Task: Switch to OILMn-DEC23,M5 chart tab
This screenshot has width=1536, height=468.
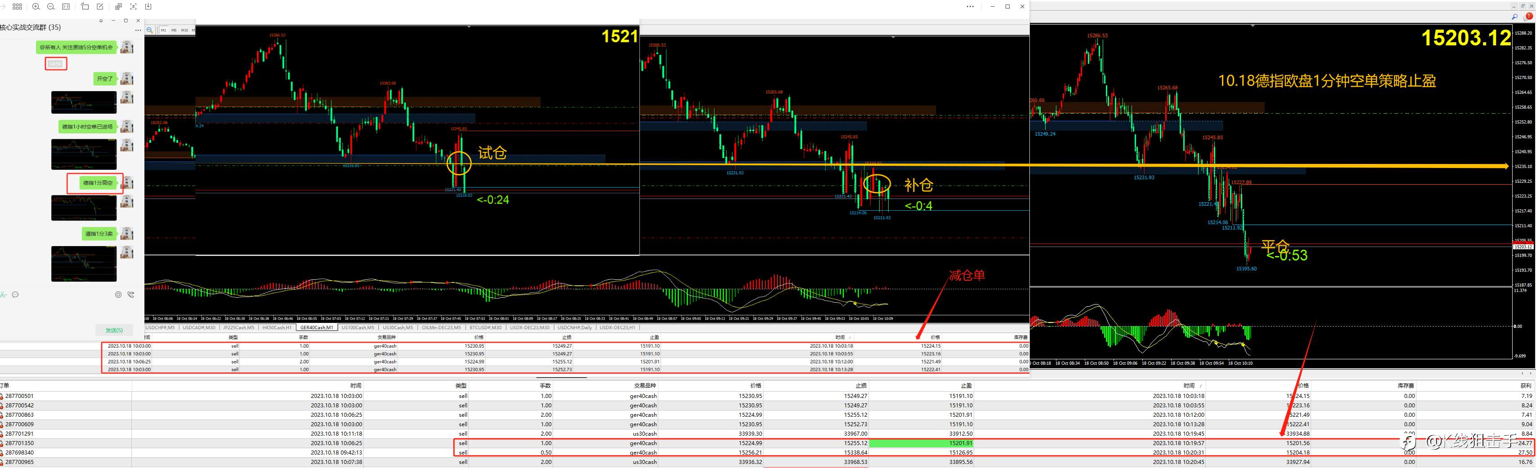Action: pyautogui.click(x=440, y=327)
